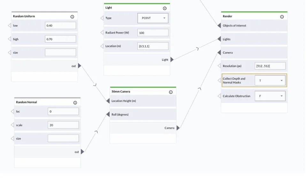The image size is (306, 179).
Task: Open info icon on 50mm Camera node
Action: pyautogui.click(x=171, y=92)
